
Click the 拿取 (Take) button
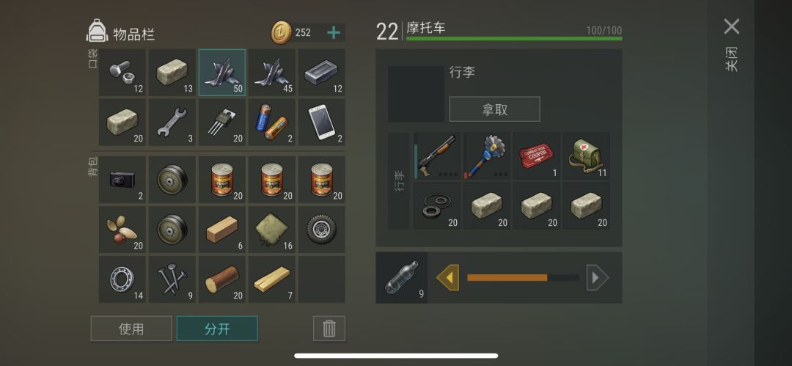coord(494,109)
